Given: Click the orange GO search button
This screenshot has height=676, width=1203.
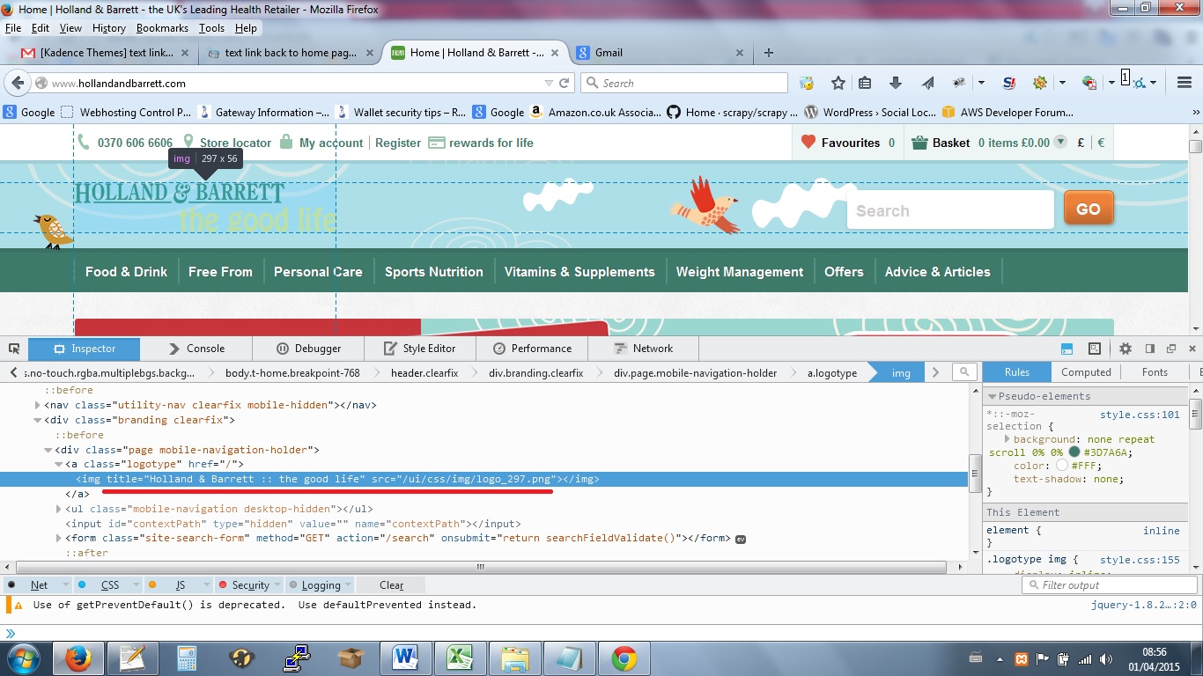Looking at the screenshot, I should click(1089, 209).
